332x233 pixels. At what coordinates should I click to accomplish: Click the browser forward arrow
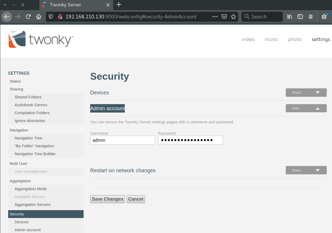(x=18, y=17)
